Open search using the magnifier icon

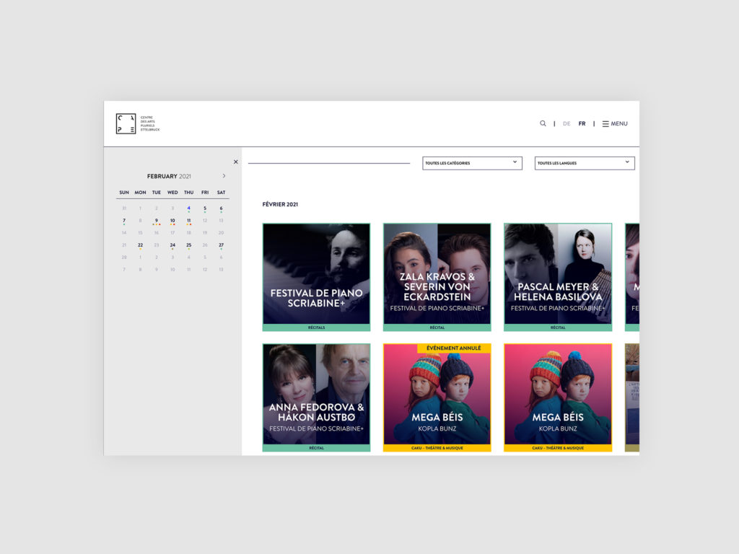click(x=543, y=123)
